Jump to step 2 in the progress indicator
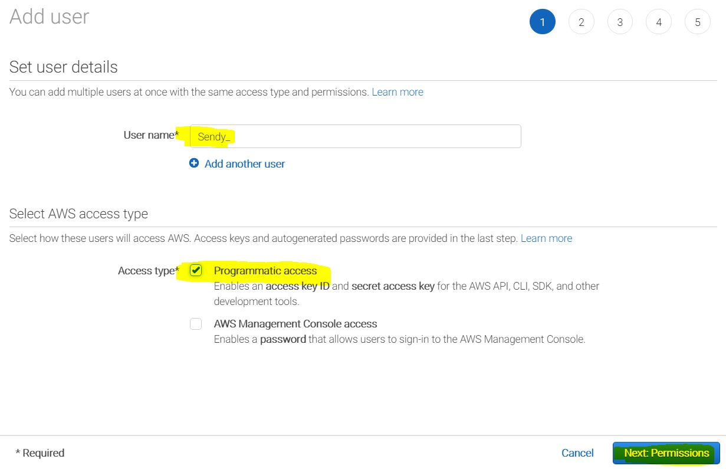The image size is (726, 469). click(581, 22)
